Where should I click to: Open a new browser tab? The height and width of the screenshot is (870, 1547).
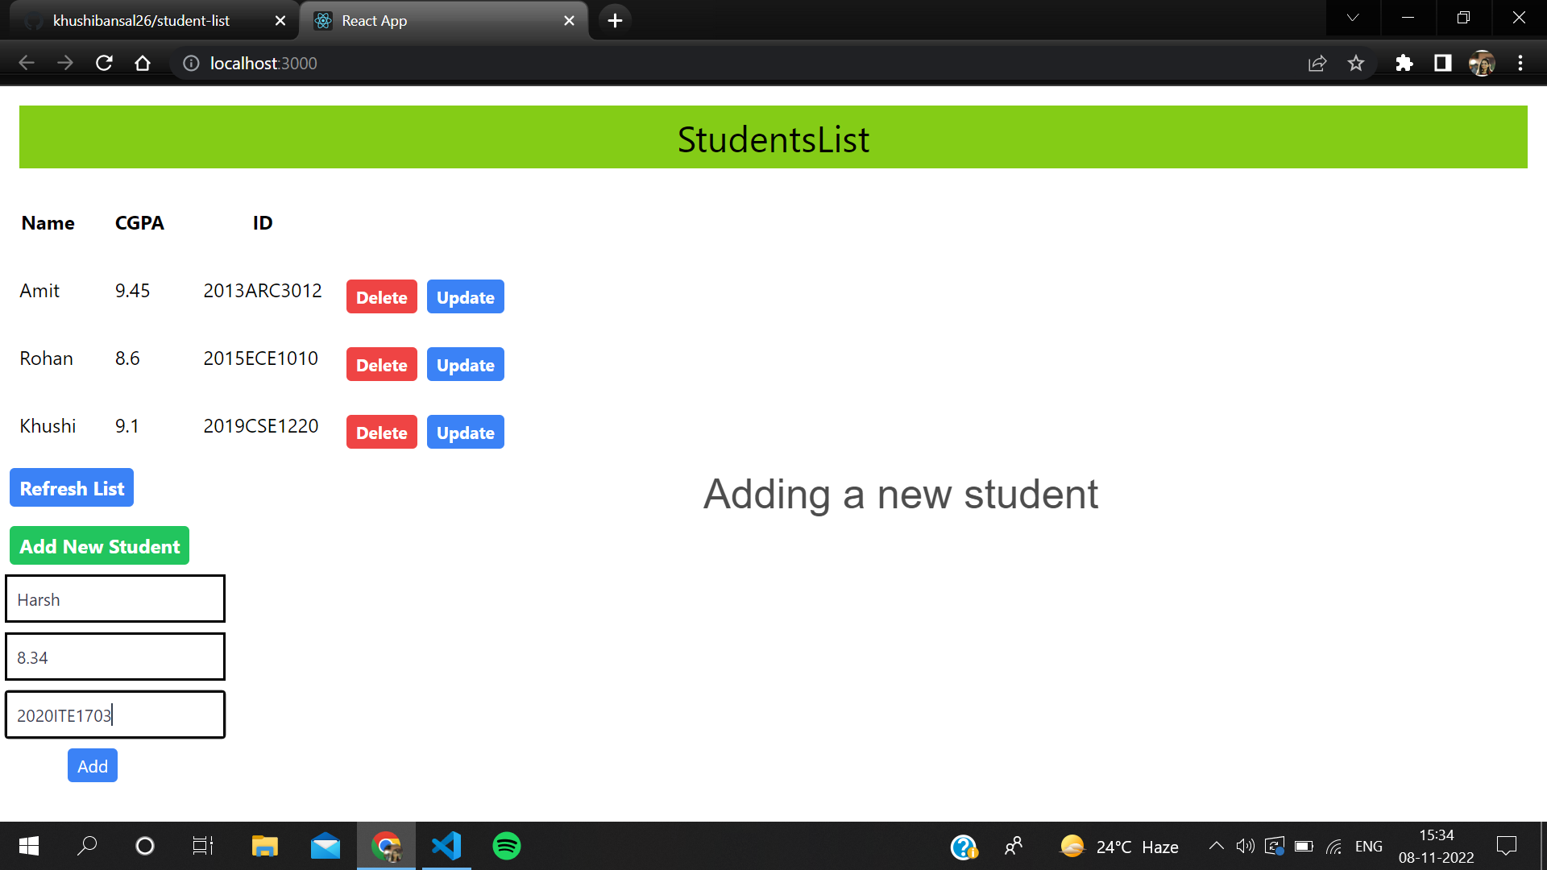point(615,21)
